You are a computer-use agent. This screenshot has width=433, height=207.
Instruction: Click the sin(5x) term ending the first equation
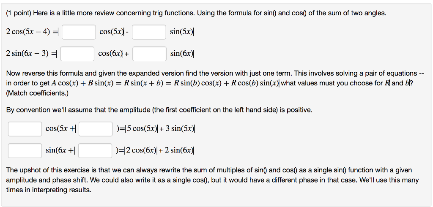click(181, 32)
